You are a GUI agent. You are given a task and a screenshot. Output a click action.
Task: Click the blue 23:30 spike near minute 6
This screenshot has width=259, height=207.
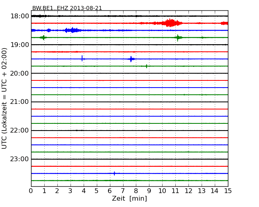point(114,174)
